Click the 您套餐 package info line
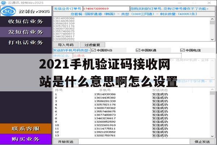 point(134,14)
